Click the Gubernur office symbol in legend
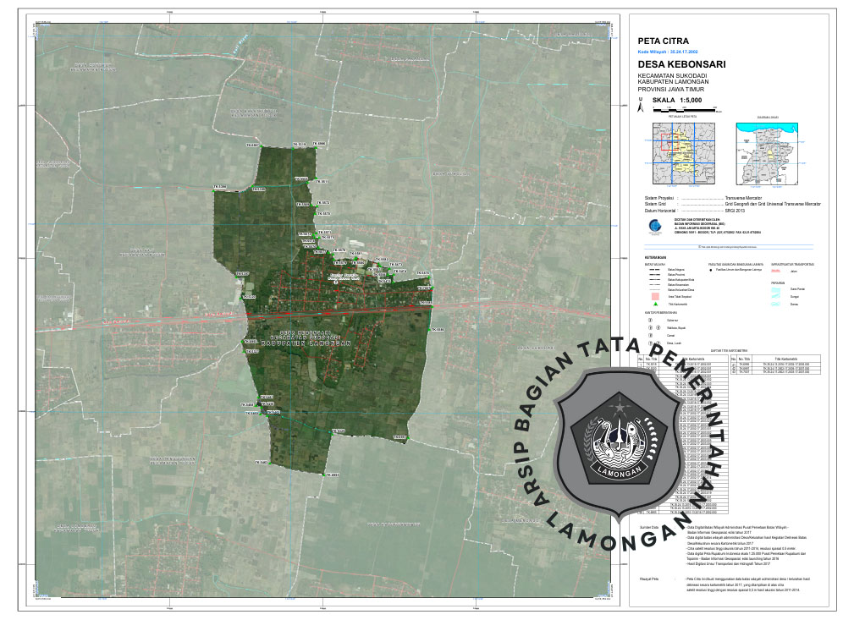Image resolution: width=854 pixels, height=620 pixels. [x=649, y=321]
